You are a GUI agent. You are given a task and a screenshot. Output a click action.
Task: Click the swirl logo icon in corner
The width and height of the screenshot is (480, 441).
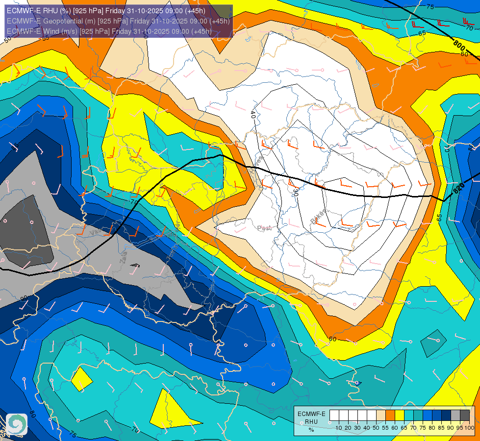pyautogui.click(x=17, y=424)
